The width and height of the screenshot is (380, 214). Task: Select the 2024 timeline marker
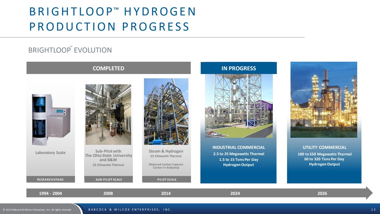235,193
